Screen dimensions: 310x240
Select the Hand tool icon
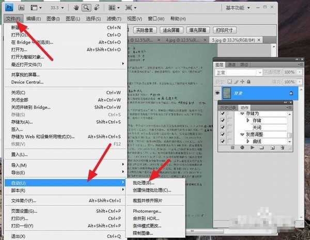pos(76,8)
